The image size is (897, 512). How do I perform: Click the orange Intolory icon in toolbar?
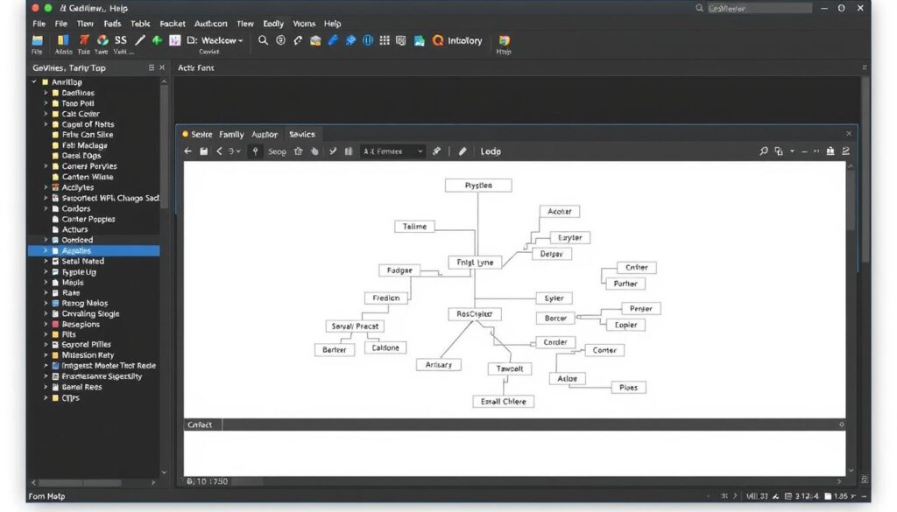(x=437, y=40)
